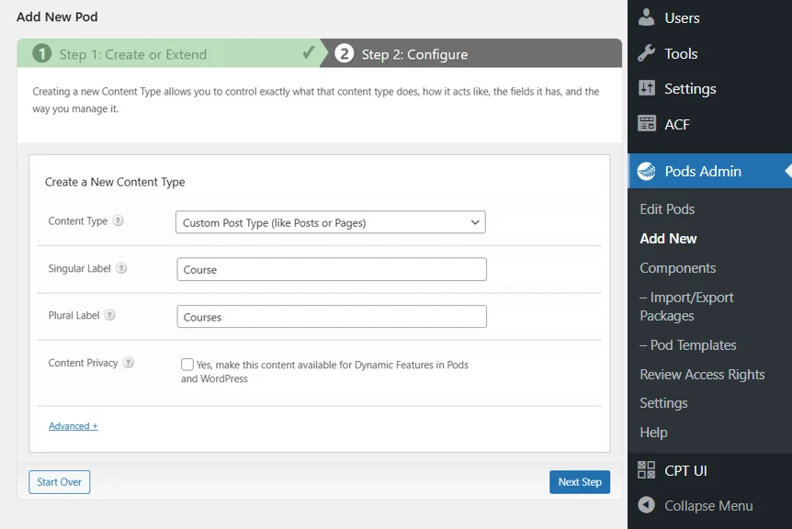This screenshot has width=792, height=529.
Task: Click the CPT UI grid icon
Action: click(646, 470)
